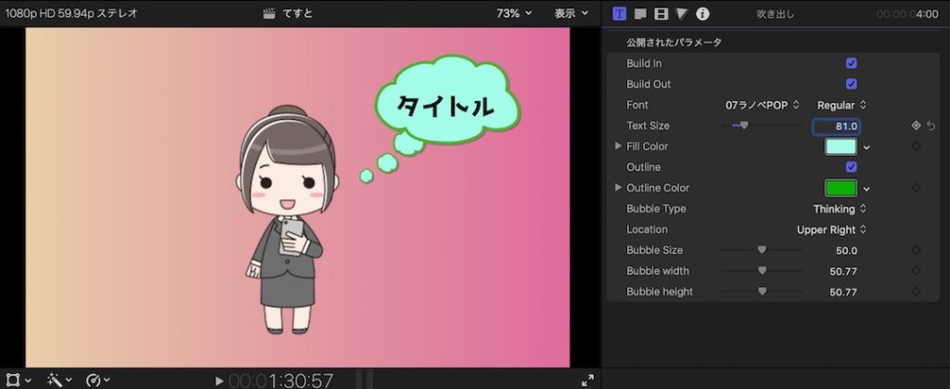Click the 吹き出し inspector title

(775, 14)
